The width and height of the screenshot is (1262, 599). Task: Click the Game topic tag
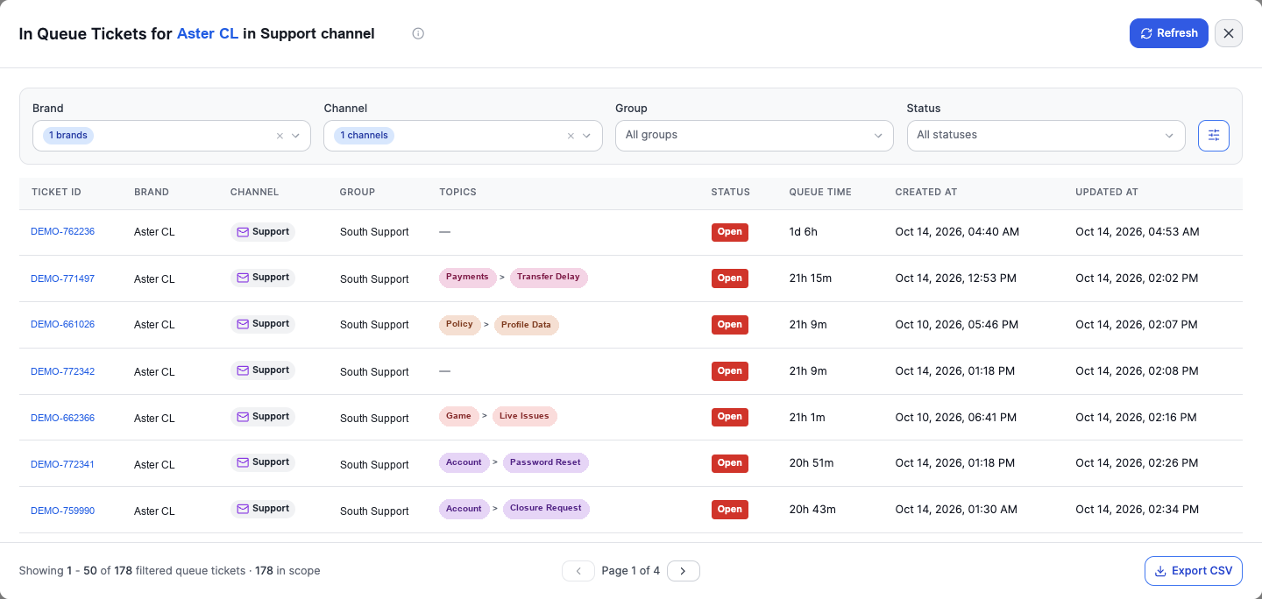click(x=458, y=417)
